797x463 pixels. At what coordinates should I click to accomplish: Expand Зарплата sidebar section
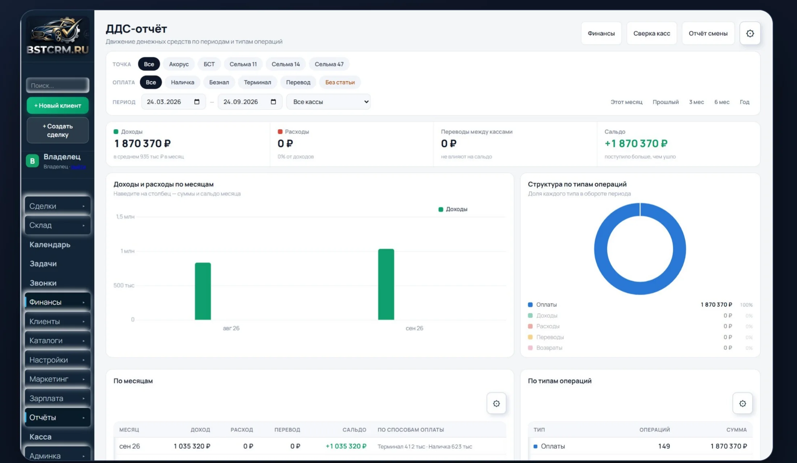click(58, 398)
